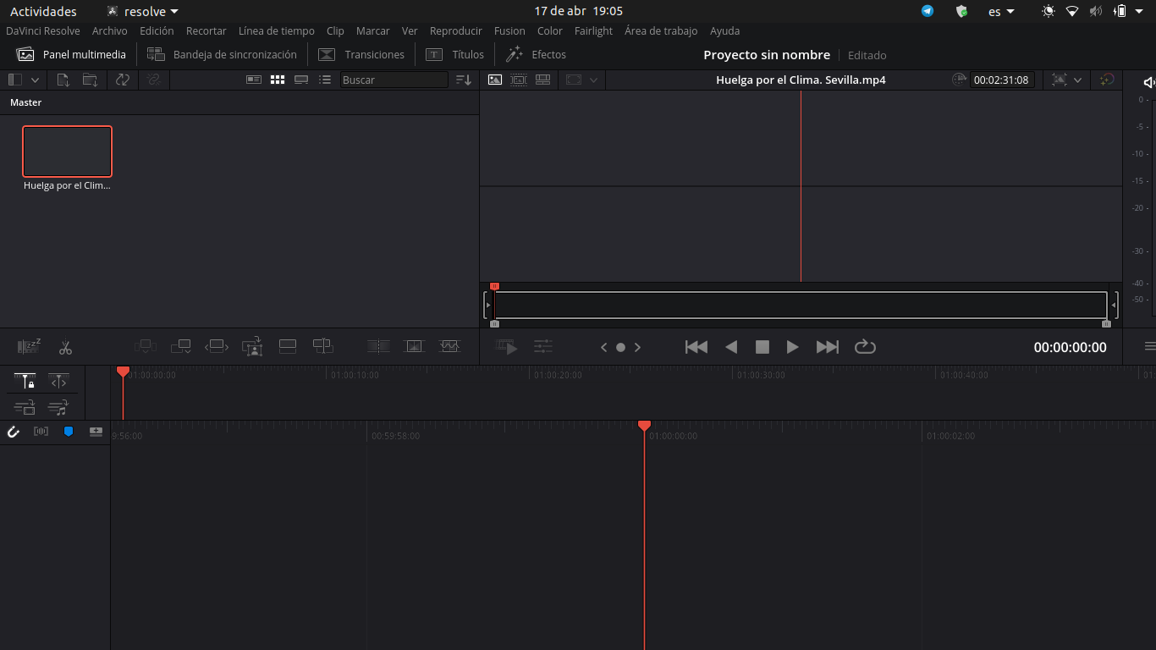1156x650 pixels.
Task: Click the Ripple Overwrite icon
Action: [217, 346]
